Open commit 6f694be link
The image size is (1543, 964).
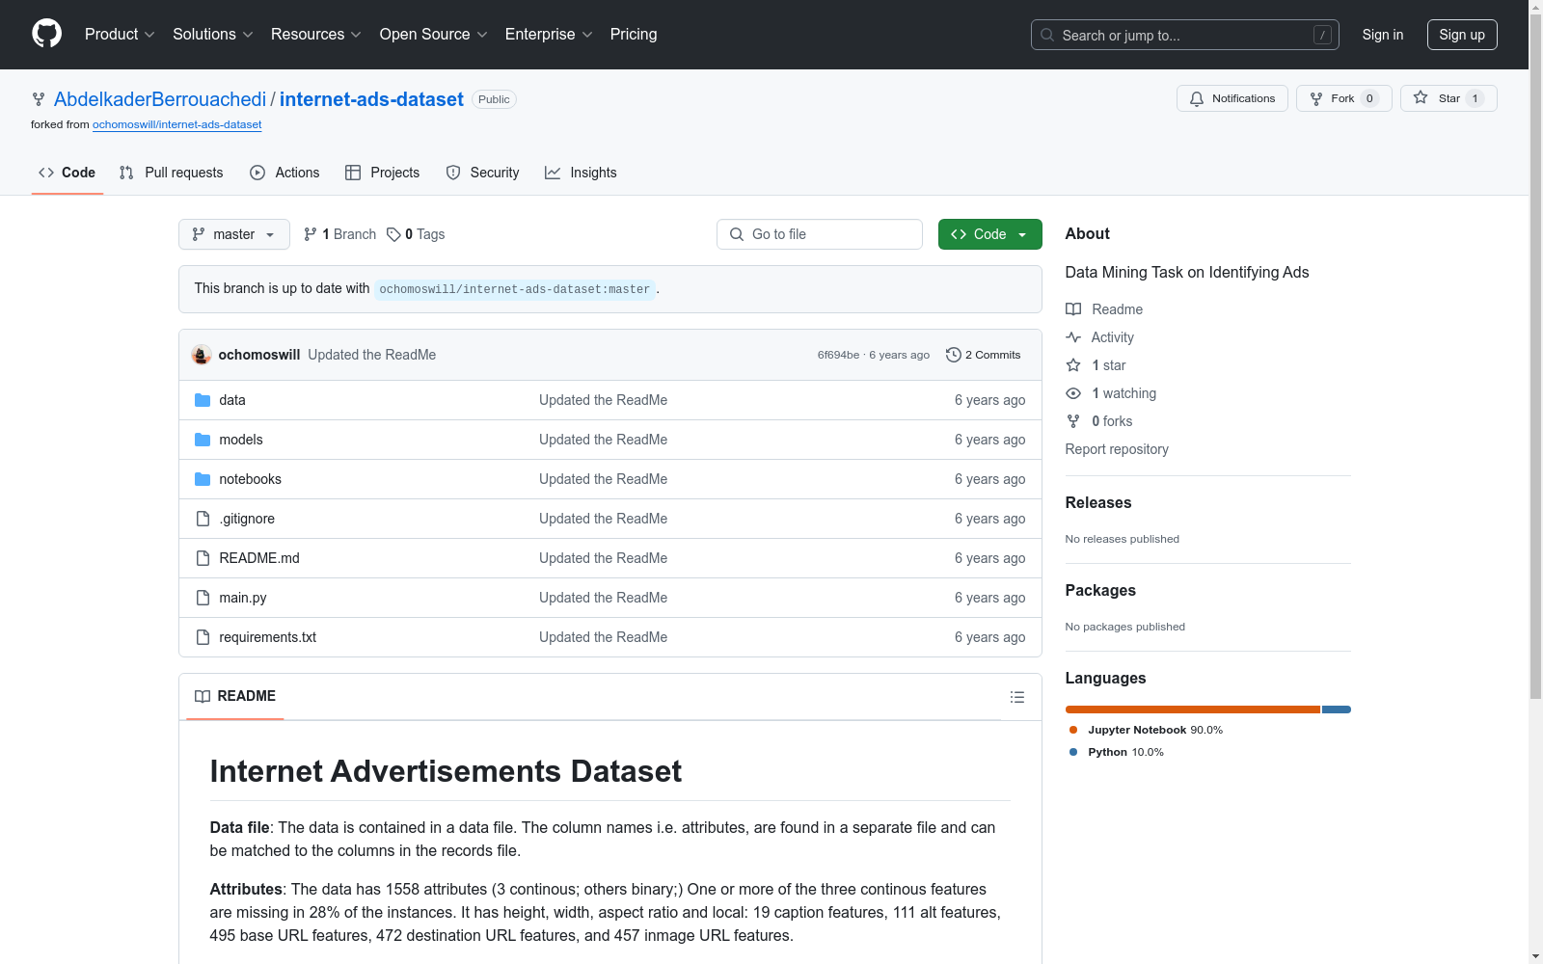point(838,355)
